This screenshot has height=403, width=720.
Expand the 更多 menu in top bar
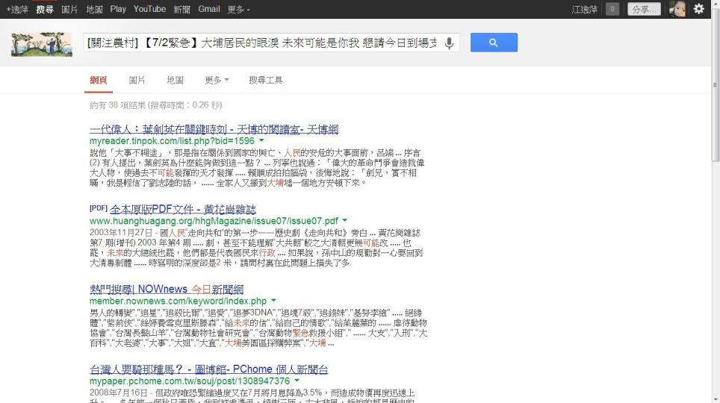[238, 9]
